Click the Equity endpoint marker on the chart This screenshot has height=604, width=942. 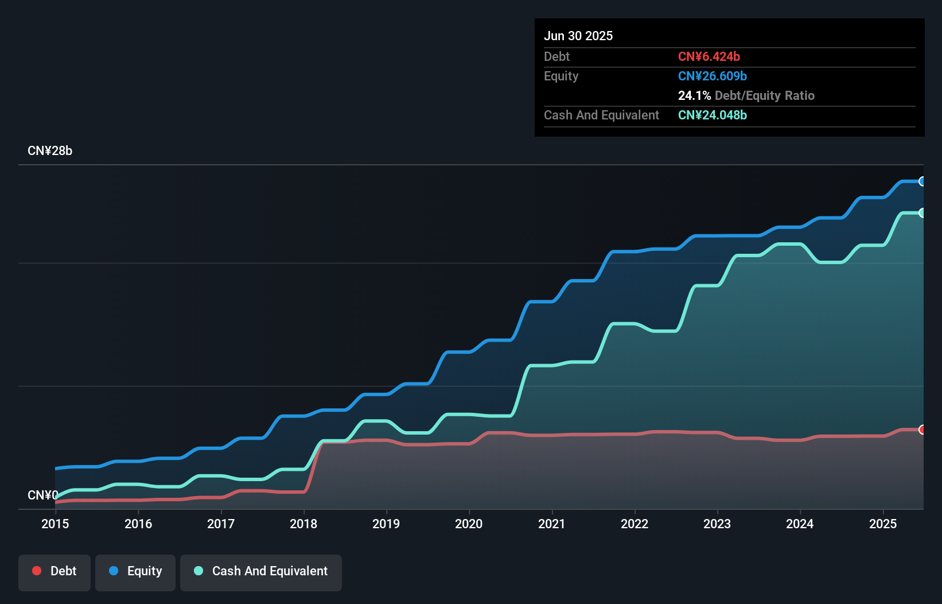[x=922, y=181]
